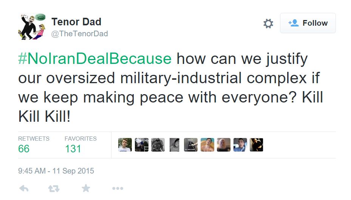This screenshot has height=200, width=351.
Task: Click the bald man avatar
Action: (x=224, y=145)
